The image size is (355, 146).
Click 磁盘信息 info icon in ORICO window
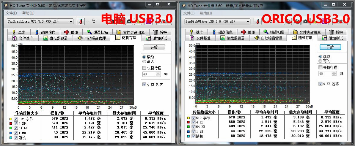[214, 32]
